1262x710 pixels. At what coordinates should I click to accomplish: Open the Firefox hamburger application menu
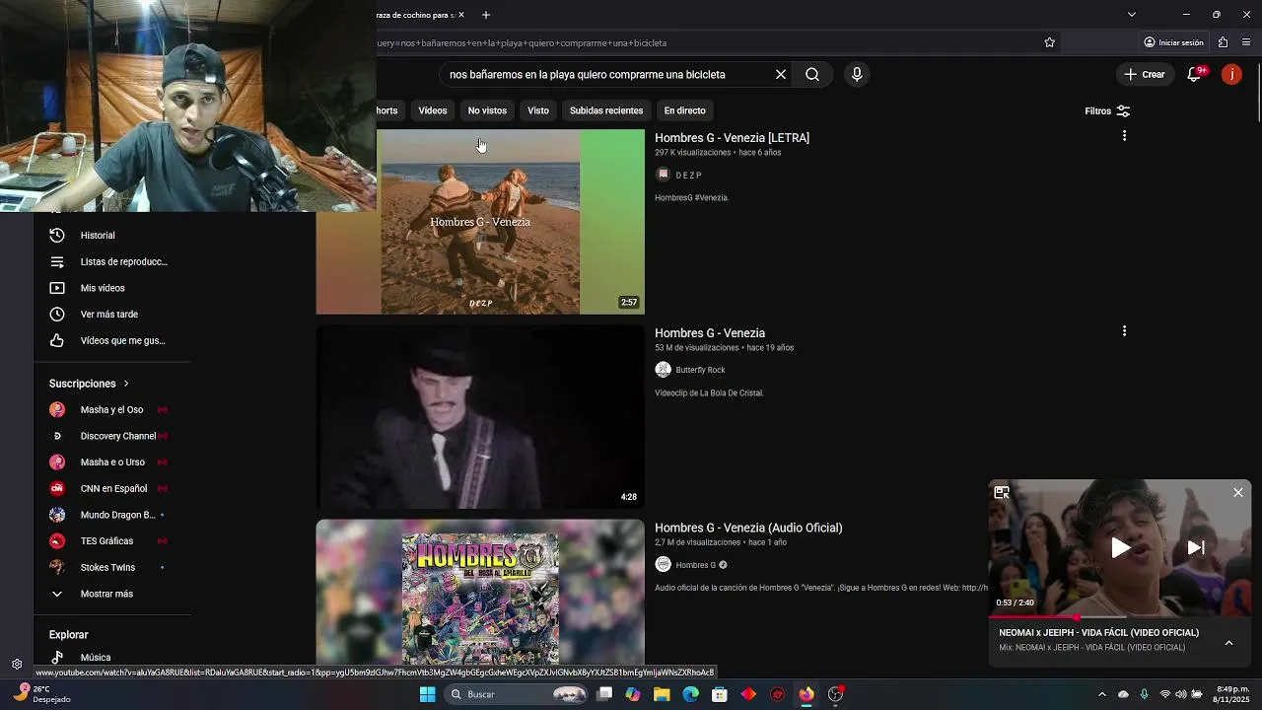point(1246,42)
